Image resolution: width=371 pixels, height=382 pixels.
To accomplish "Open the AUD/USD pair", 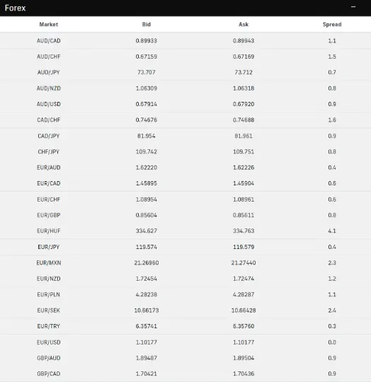I will (x=49, y=104).
